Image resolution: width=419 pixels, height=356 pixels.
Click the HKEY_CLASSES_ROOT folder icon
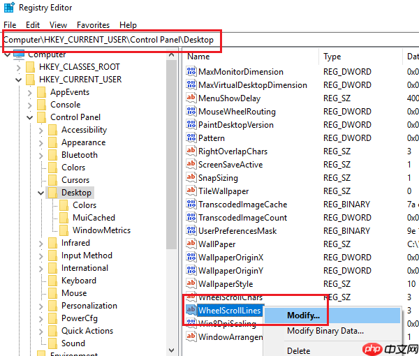(31, 67)
